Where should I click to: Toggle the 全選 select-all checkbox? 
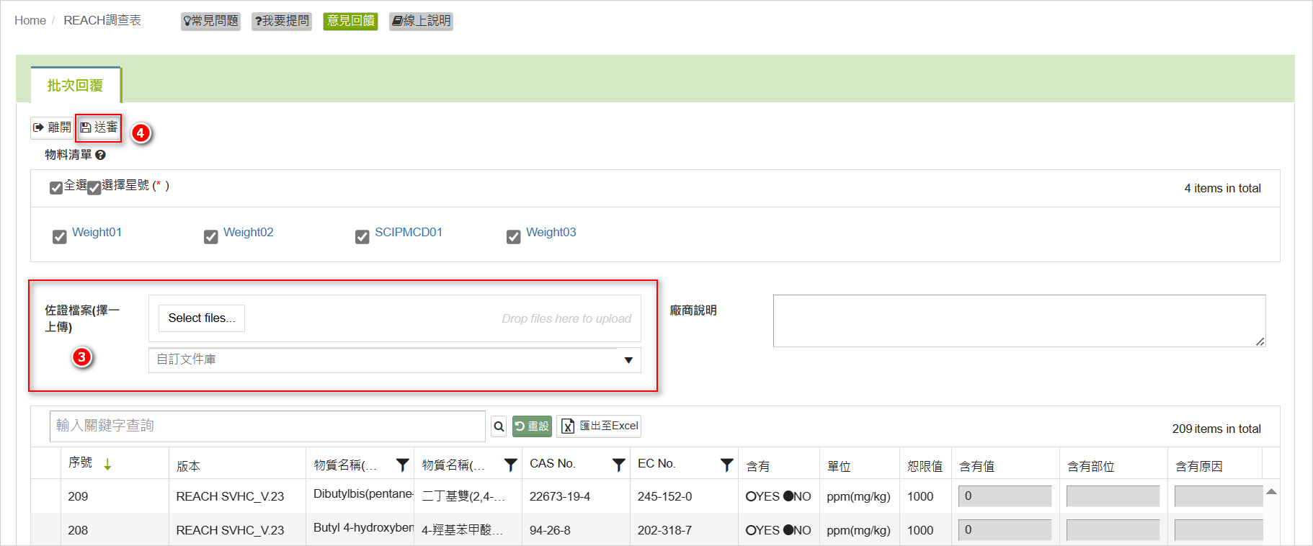pyautogui.click(x=56, y=188)
